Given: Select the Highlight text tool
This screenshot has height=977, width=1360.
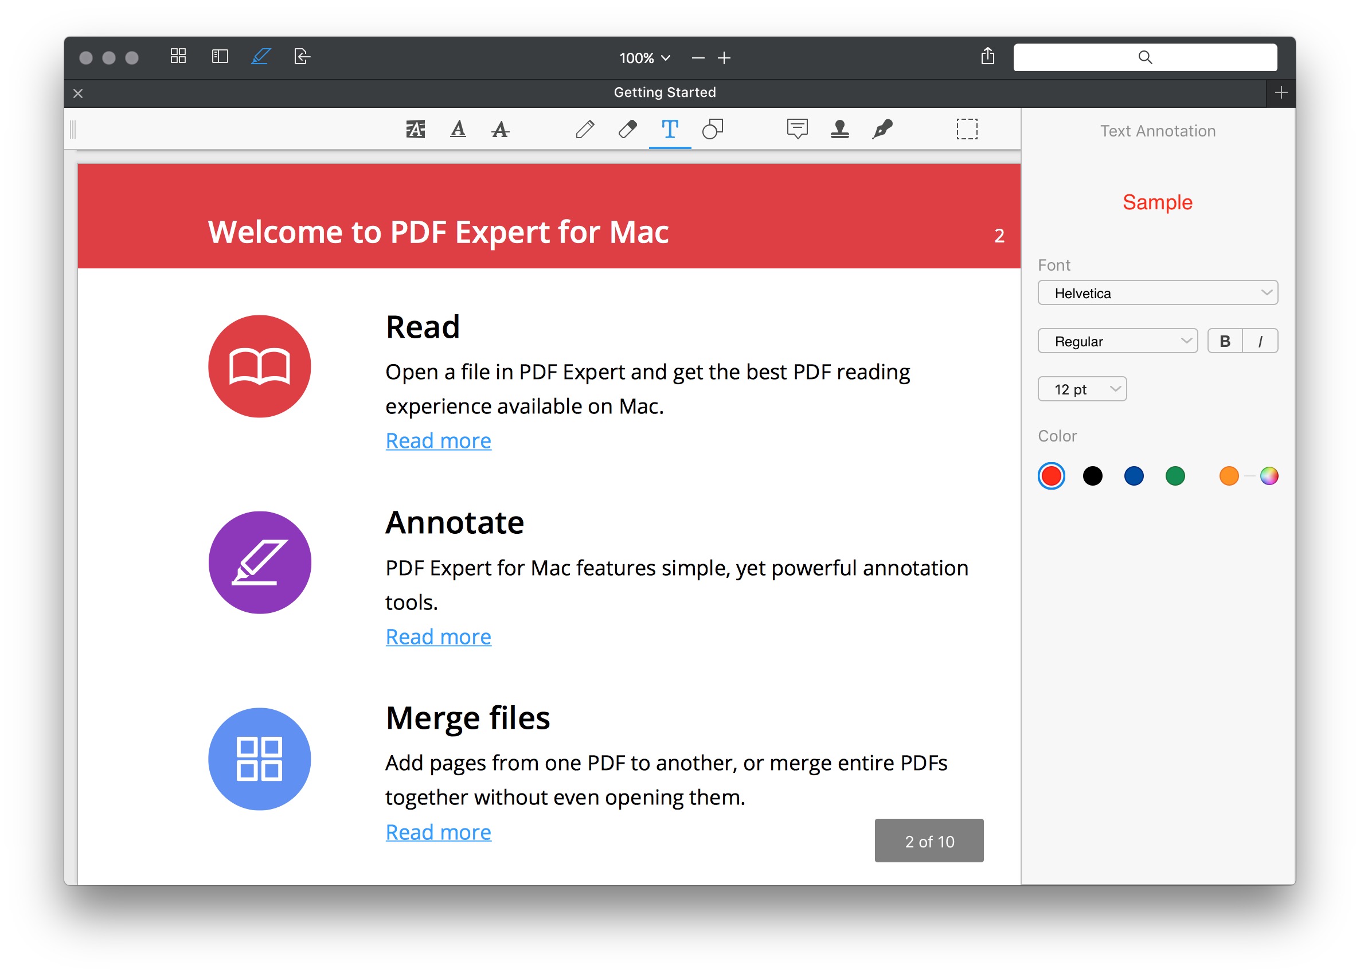Looking at the screenshot, I should tap(416, 129).
